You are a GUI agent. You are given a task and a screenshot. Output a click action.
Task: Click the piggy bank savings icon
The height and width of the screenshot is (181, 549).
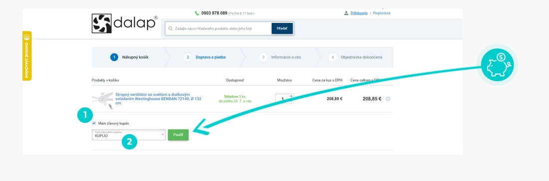497,65
